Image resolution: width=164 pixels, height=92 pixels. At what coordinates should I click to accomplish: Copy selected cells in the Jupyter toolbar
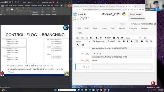click(87, 38)
